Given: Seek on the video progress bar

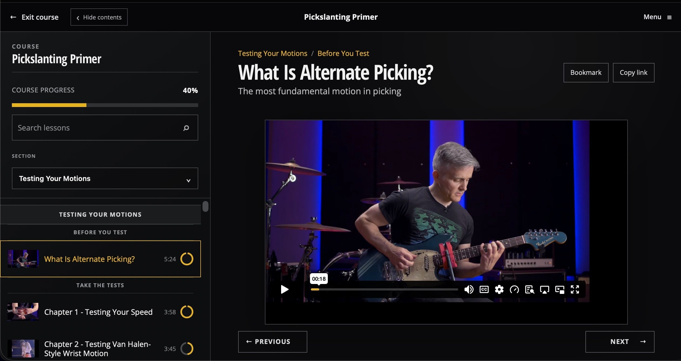Looking at the screenshot, I should click(385, 289).
